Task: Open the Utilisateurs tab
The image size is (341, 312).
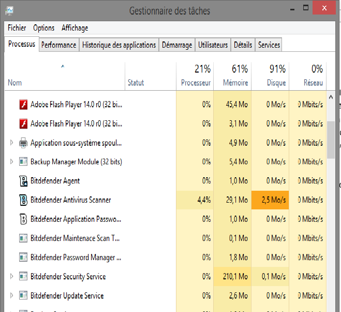Action: click(x=213, y=45)
